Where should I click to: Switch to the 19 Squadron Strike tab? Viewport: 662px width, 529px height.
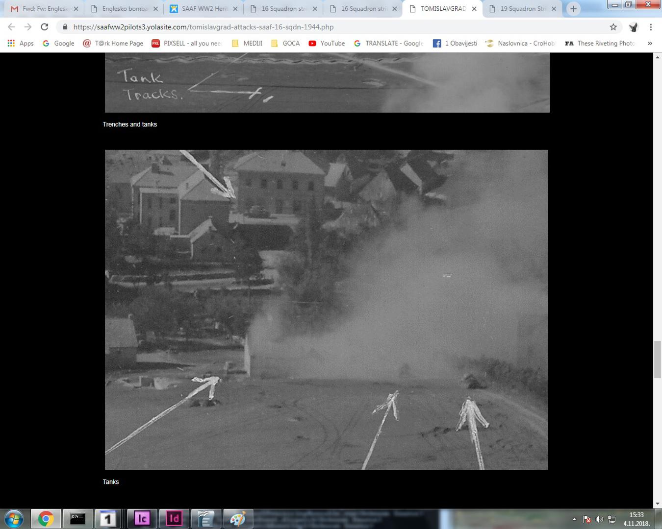pyautogui.click(x=523, y=9)
